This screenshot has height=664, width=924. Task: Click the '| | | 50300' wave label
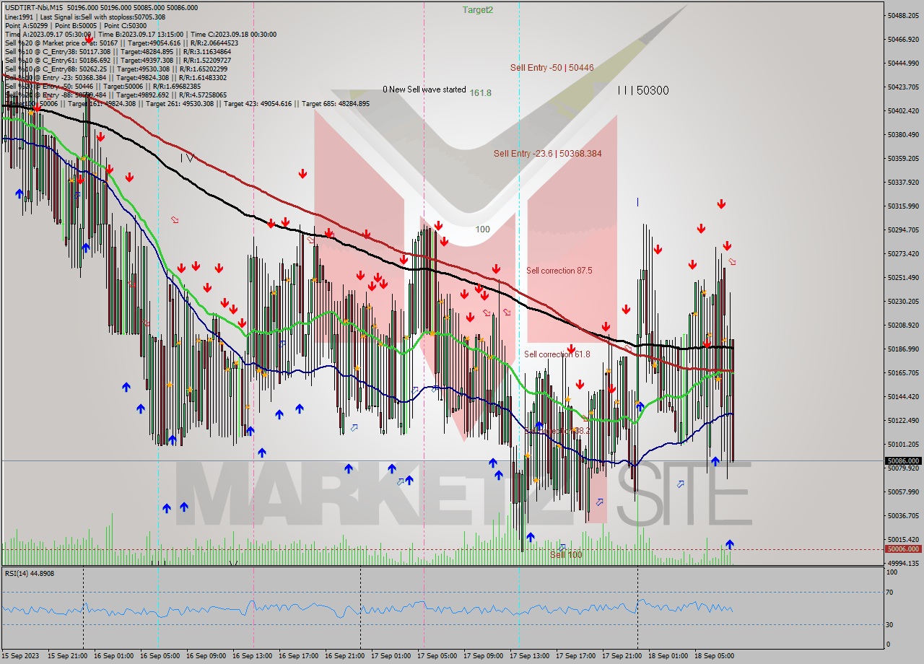(x=643, y=90)
